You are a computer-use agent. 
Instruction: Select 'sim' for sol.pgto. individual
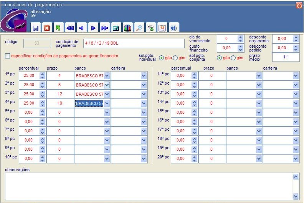(x=175, y=58)
